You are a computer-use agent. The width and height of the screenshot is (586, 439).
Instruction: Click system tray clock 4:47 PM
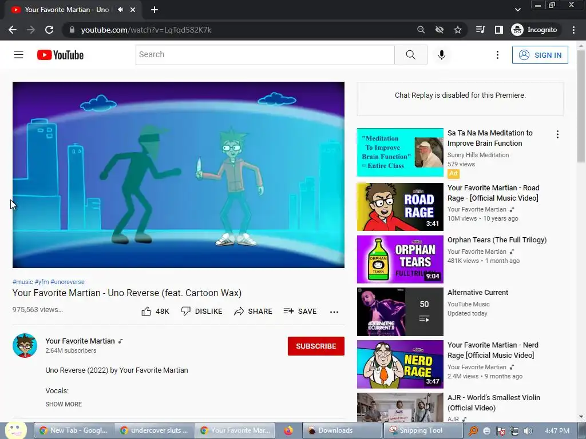[x=557, y=431]
